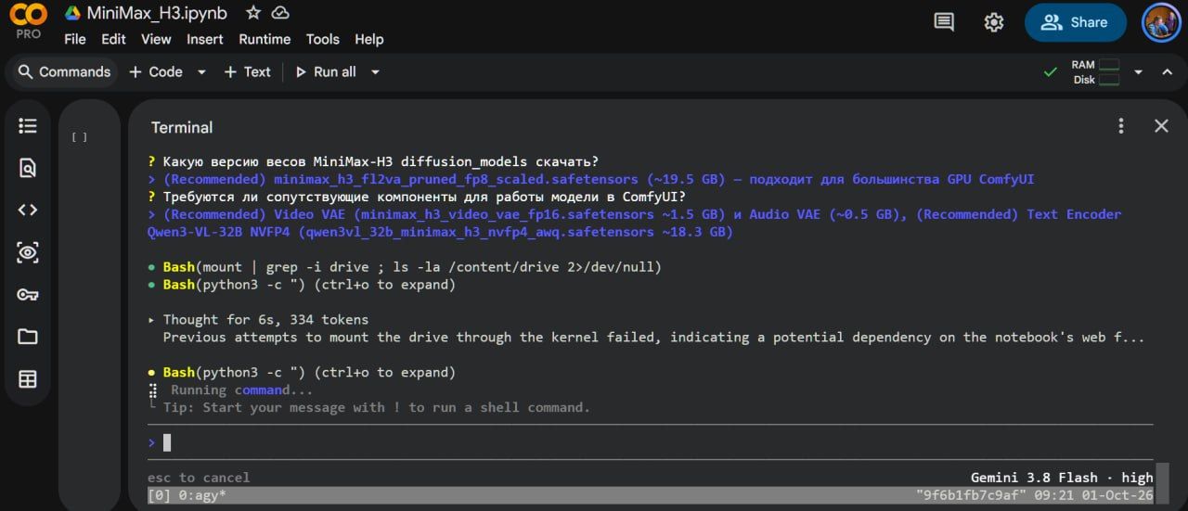
Task: Click the cloud saved-status icon
Action: click(x=279, y=13)
